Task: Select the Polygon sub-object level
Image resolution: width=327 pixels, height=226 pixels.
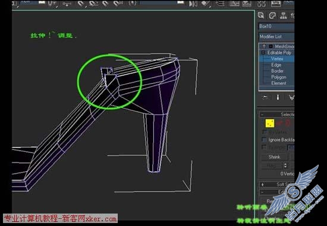Action: (279, 77)
